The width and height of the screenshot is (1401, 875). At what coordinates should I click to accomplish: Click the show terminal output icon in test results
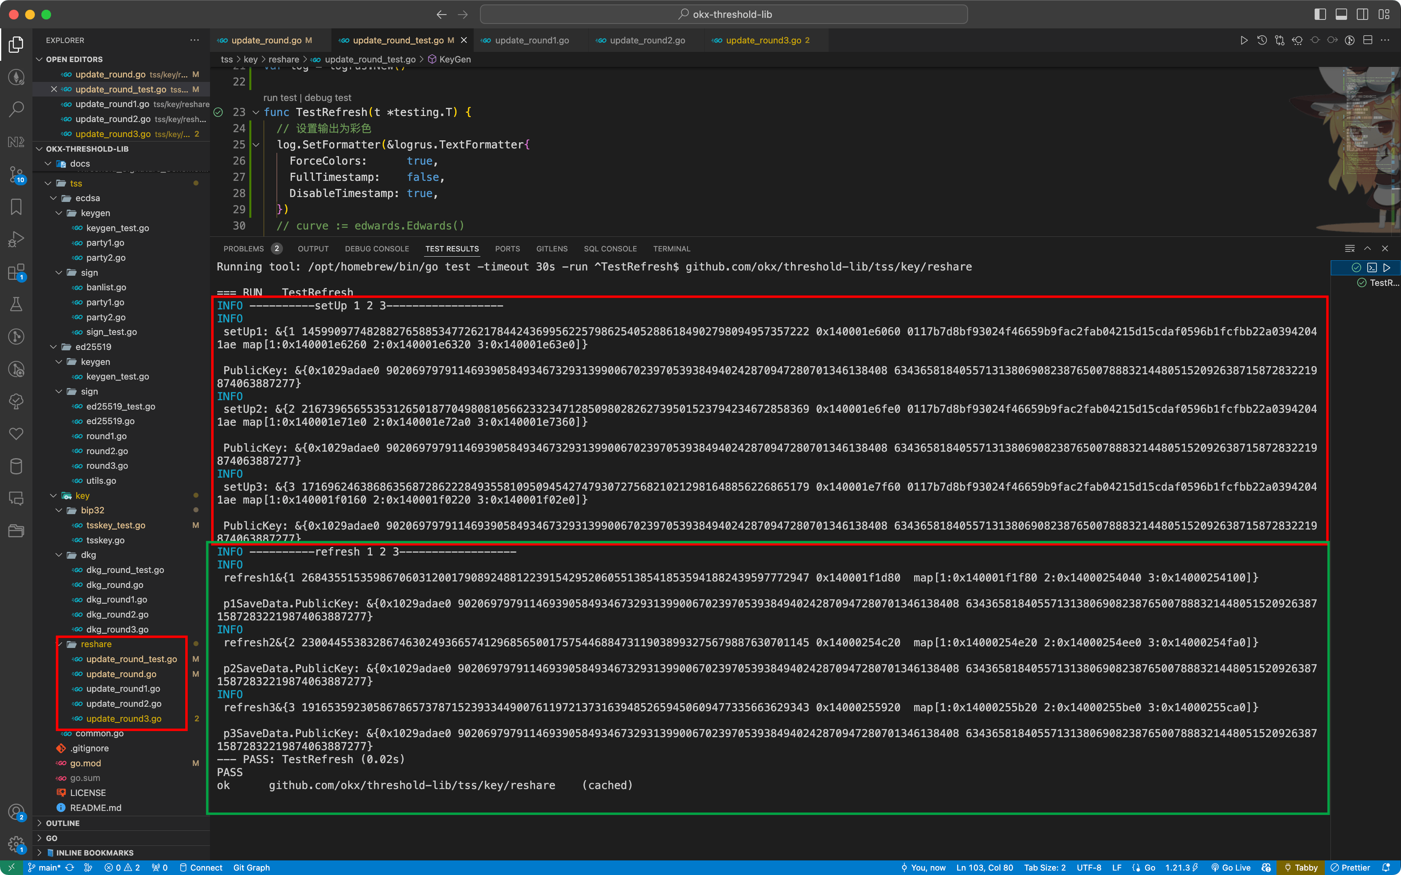(1371, 267)
